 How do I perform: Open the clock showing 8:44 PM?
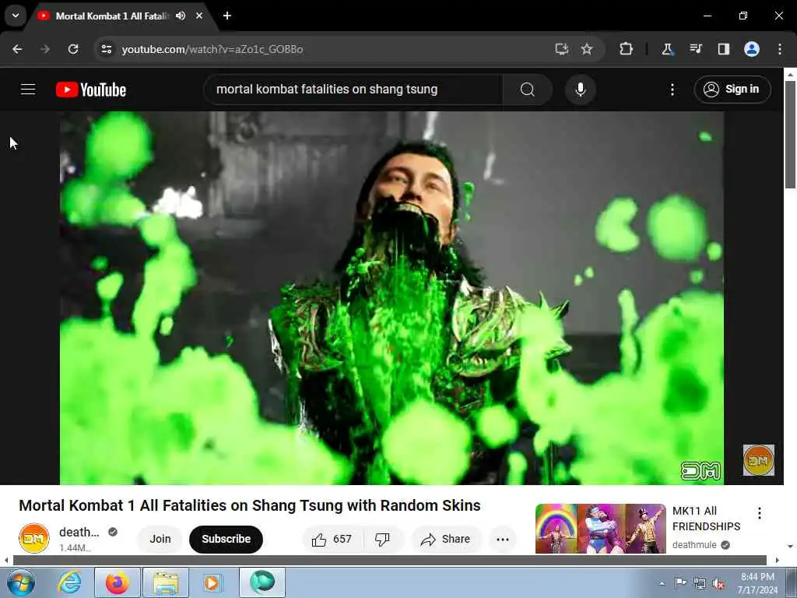point(757,583)
